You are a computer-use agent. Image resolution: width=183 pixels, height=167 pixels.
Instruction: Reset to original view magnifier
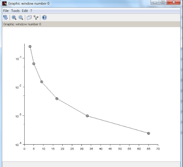point(21,18)
